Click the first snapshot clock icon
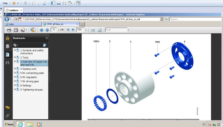Screen dimensions: 223x127 click(x=33, y=3)
